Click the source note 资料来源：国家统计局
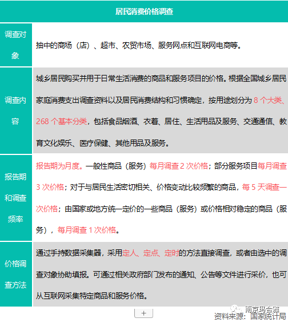 coord(250,316)
